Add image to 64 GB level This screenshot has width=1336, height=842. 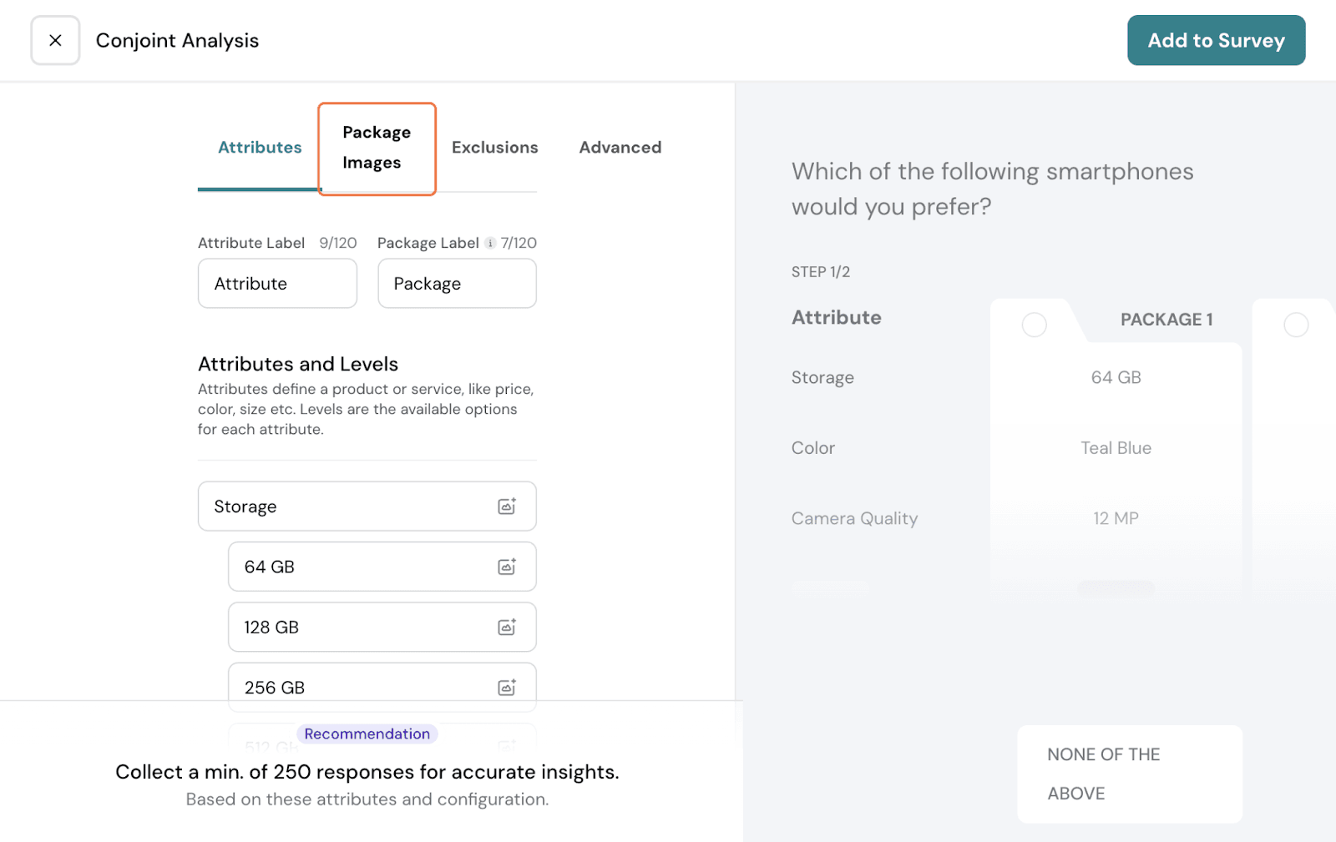tap(507, 567)
